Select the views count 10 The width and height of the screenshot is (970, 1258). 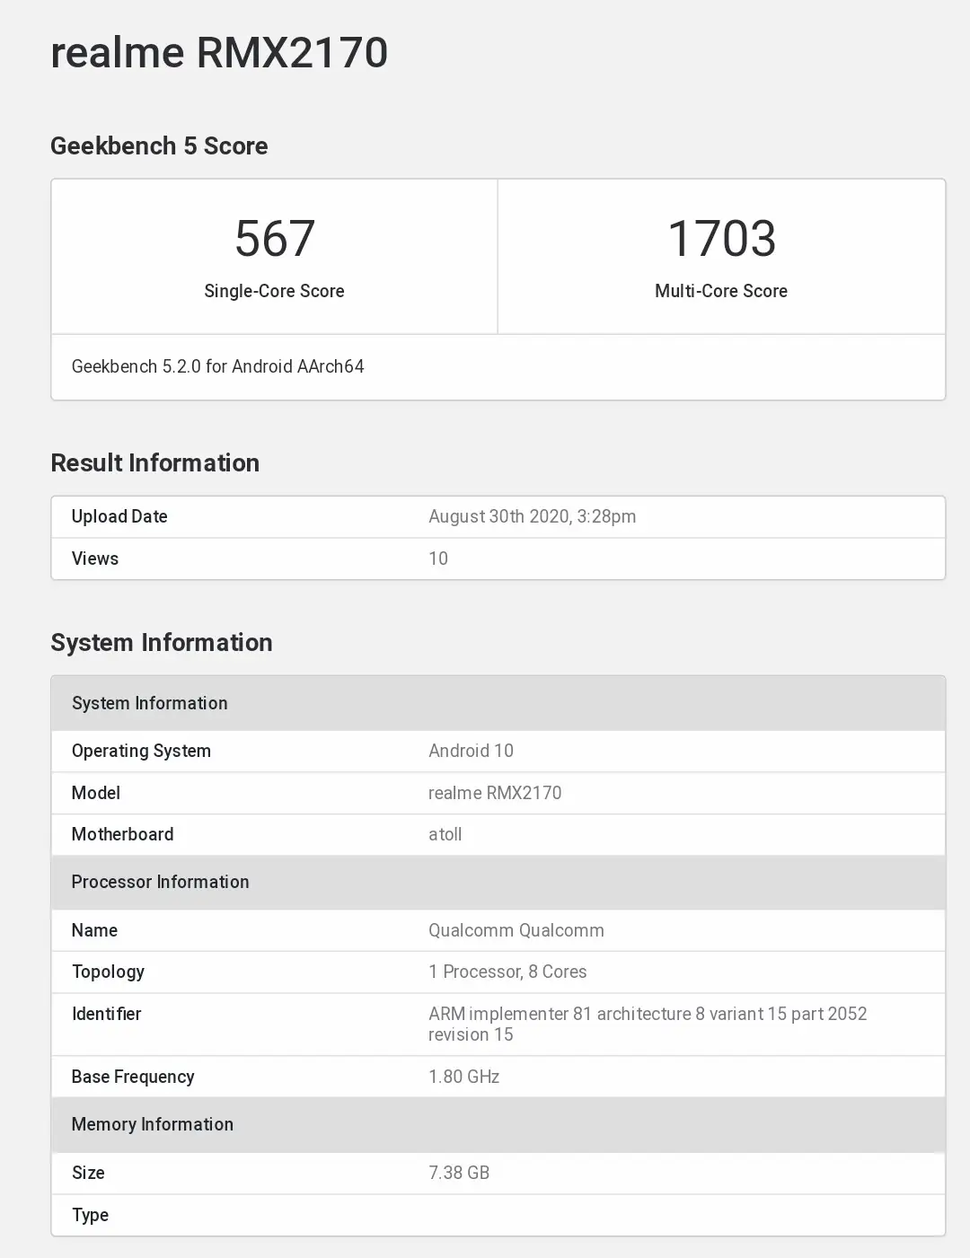coord(438,559)
